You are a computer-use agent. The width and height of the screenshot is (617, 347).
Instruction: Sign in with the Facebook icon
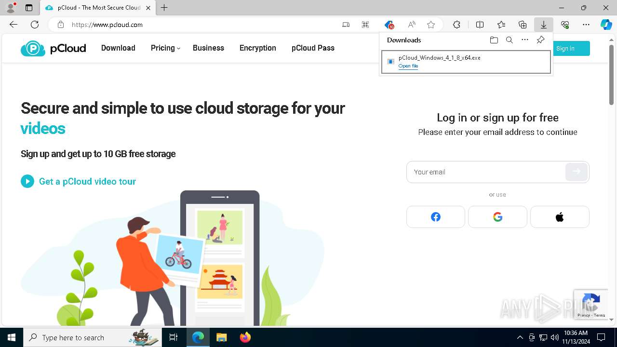436,217
